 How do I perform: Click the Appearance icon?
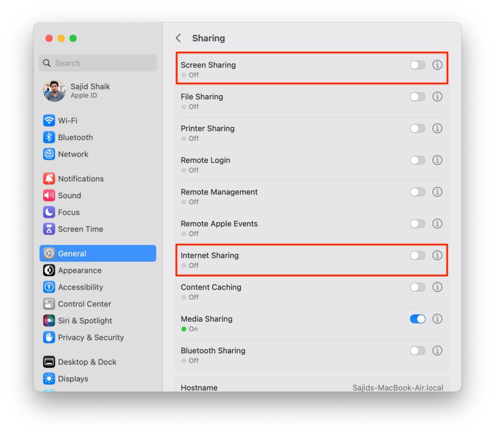click(x=49, y=270)
